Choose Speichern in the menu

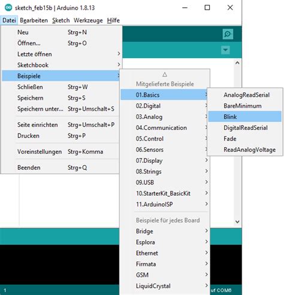pos(61,98)
